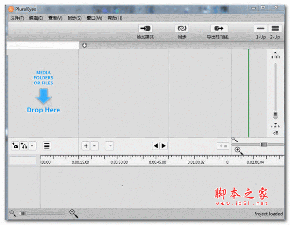Click the bottom timeline zoom slider handle
Image resolution: width=290 pixels, height=225 pixels.
pos(23,214)
